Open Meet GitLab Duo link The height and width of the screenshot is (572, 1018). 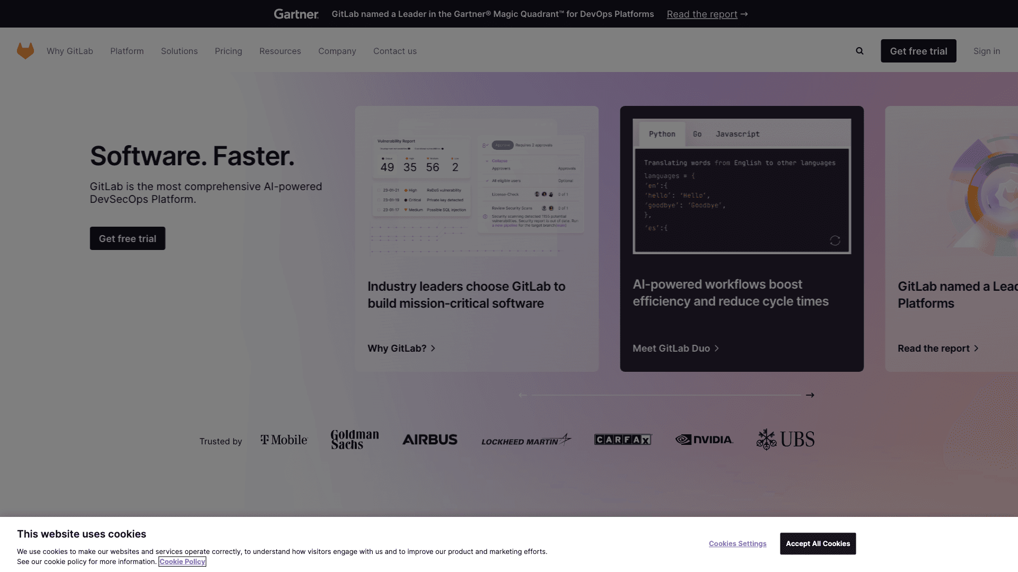click(676, 348)
